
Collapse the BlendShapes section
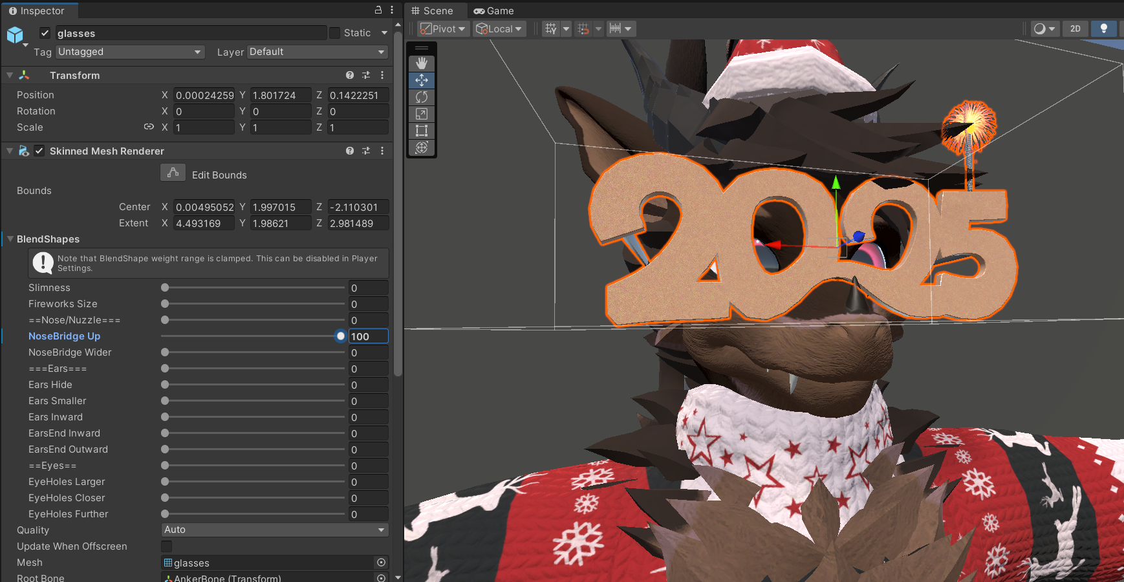click(10, 239)
